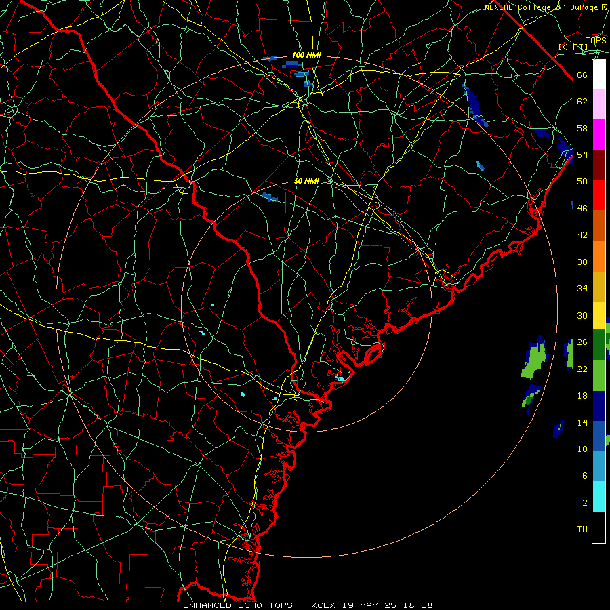
Task: Click the '50 NMI' range ring label
Action: (306, 181)
